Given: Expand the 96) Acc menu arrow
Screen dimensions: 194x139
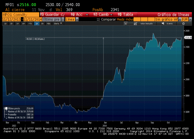Looking at the screenshot, I should click(87, 14).
